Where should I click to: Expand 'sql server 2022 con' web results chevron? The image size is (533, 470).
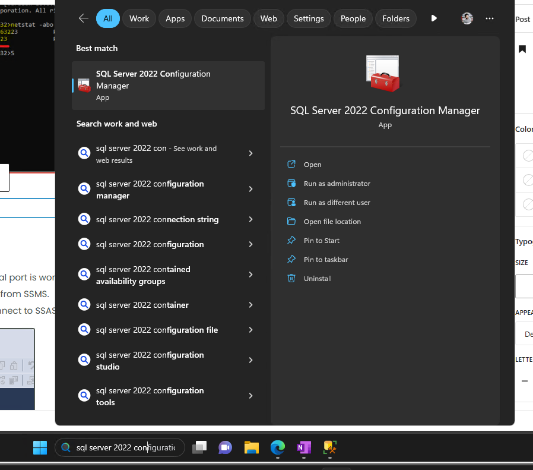tap(250, 153)
